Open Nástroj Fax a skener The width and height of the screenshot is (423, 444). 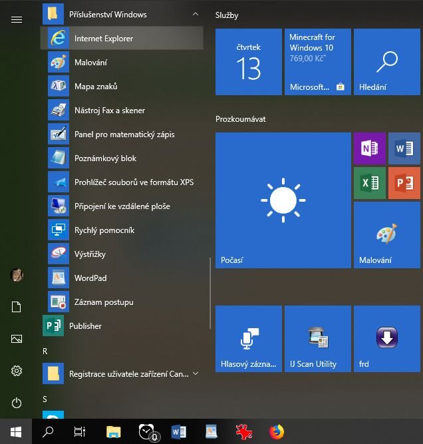pos(122,110)
